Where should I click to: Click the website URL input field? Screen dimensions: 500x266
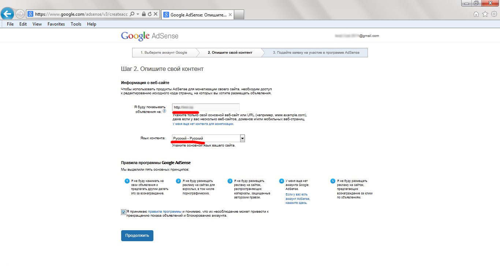tap(206, 107)
